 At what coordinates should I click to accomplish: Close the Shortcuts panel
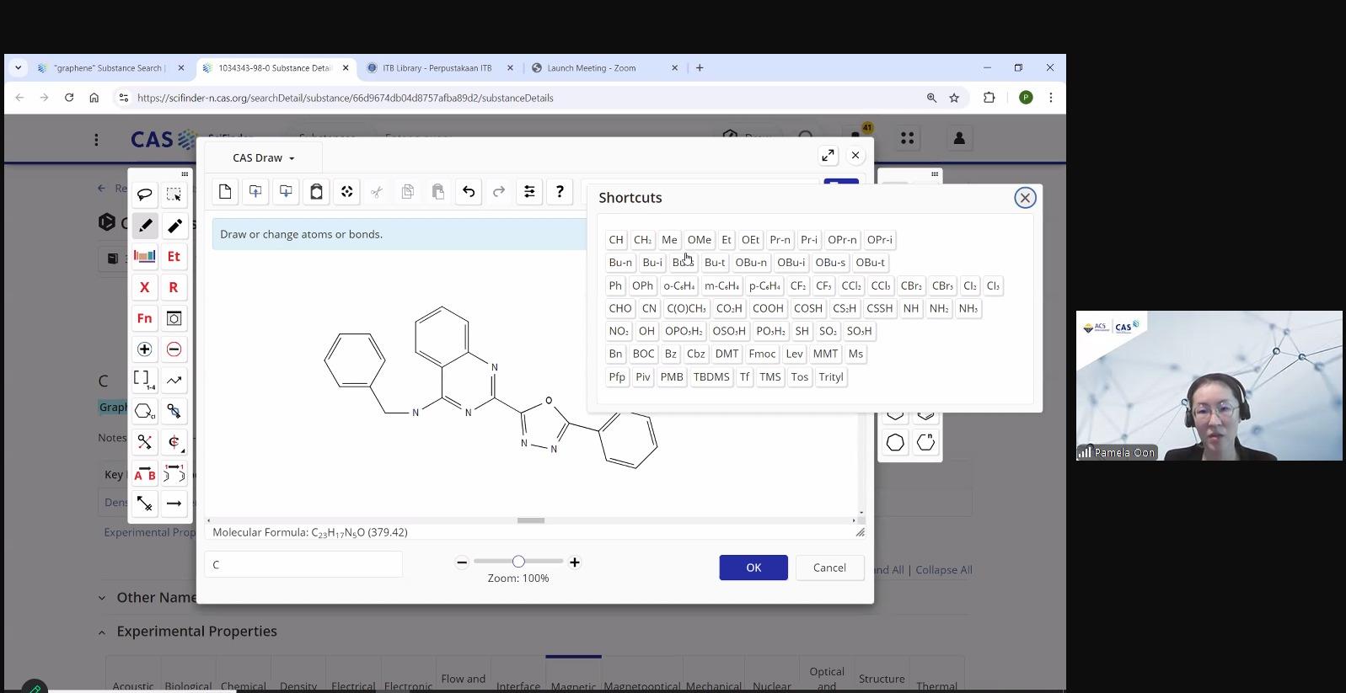pos(1025,198)
